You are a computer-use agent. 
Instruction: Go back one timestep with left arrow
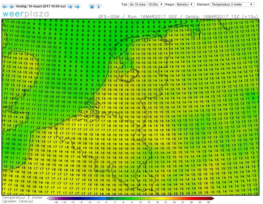(x=12, y=7)
